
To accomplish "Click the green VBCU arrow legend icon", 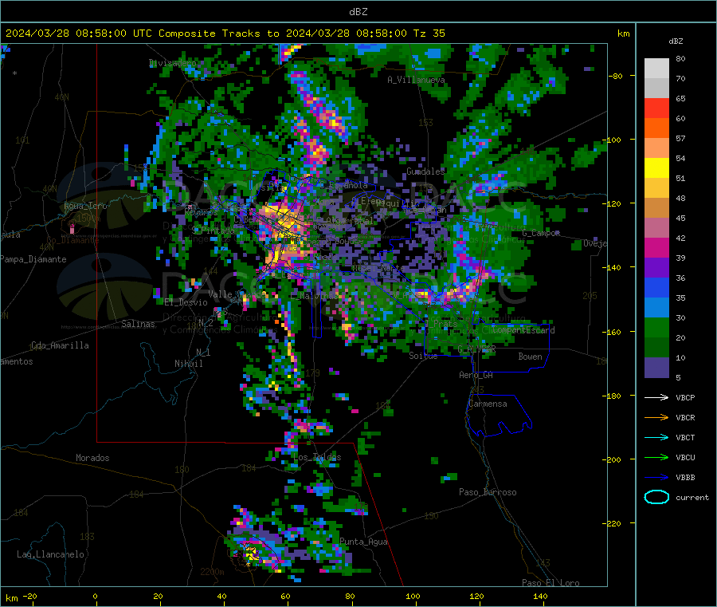I will (x=656, y=457).
